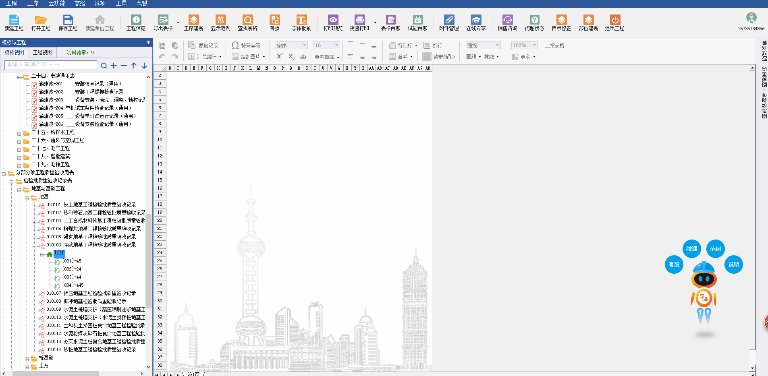The width and height of the screenshot is (768, 376).
Task: Toggle strikethrough ab formatting
Action: [x=303, y=57]
